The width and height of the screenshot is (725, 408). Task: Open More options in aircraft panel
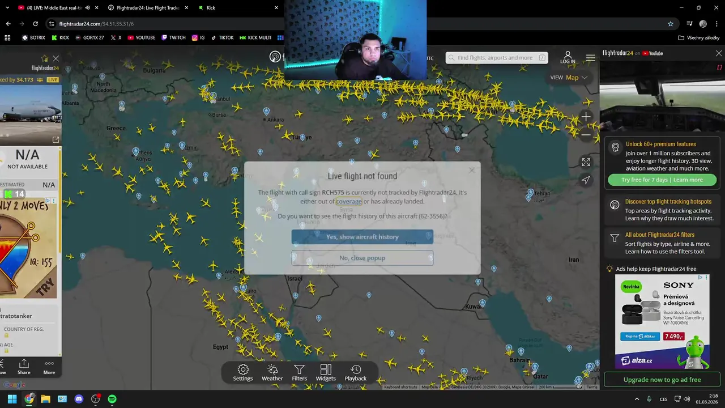coord(49,367)
